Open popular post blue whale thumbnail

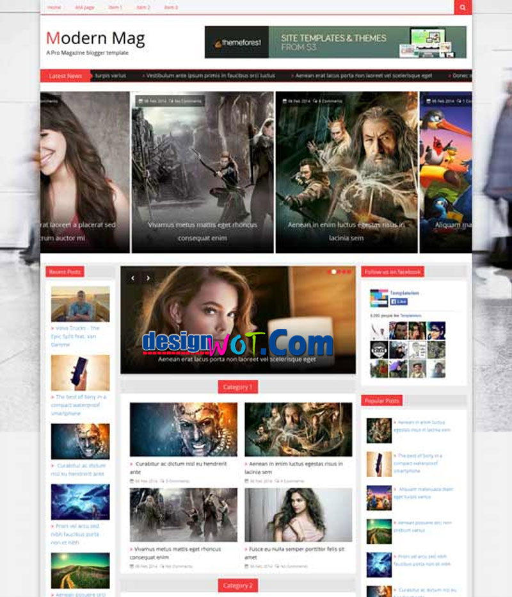click(379, 564)
